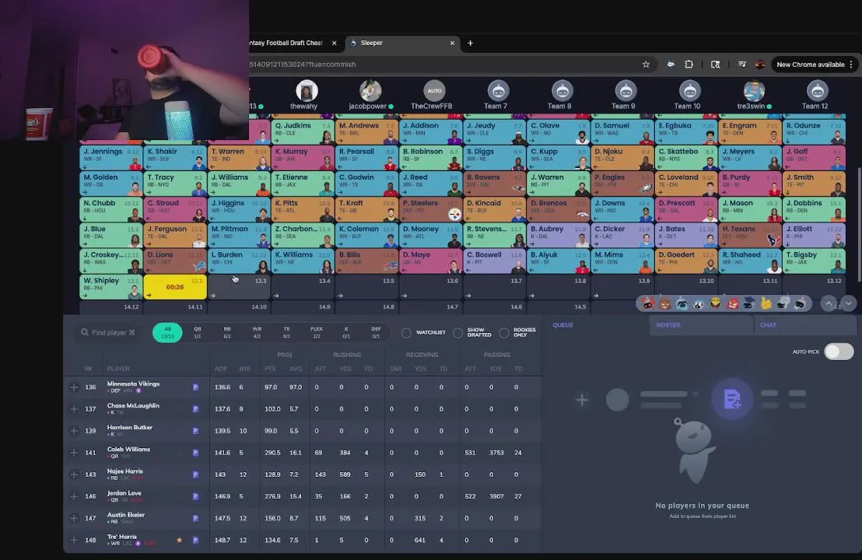Viewport: 862px width, 560px height.
Task: Send the poop emoji reaction
Action: (x=664, y=303)
